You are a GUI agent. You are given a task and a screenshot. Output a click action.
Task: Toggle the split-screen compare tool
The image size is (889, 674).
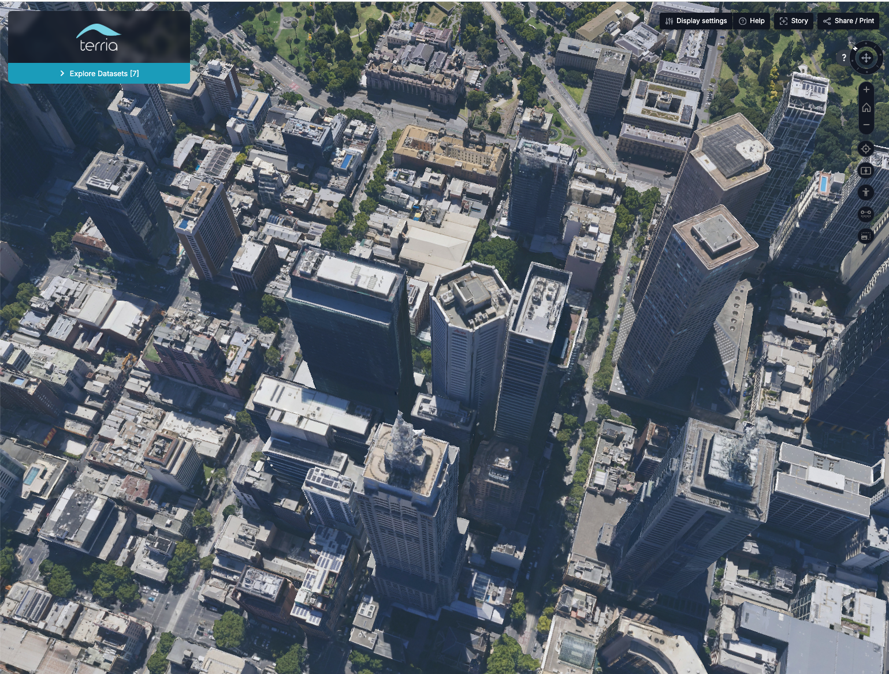(866, 170)
